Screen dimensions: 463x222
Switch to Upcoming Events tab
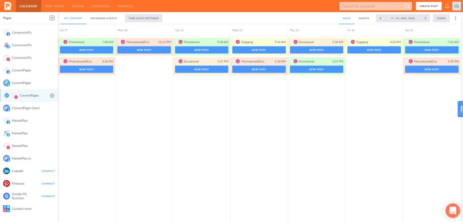click(104, 18)
